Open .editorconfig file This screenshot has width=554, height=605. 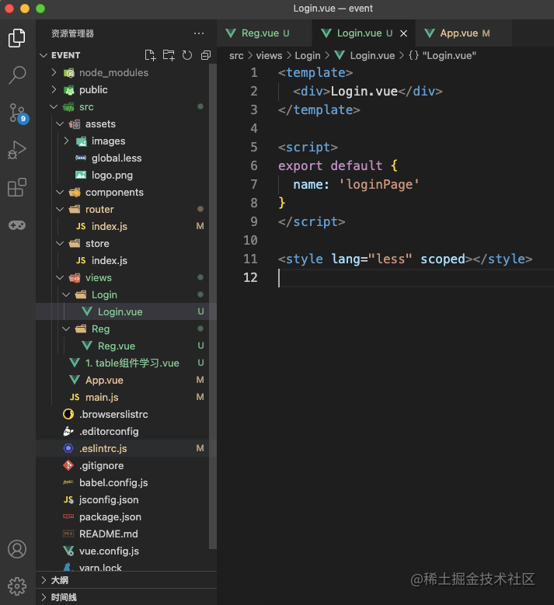pos(126,431)
